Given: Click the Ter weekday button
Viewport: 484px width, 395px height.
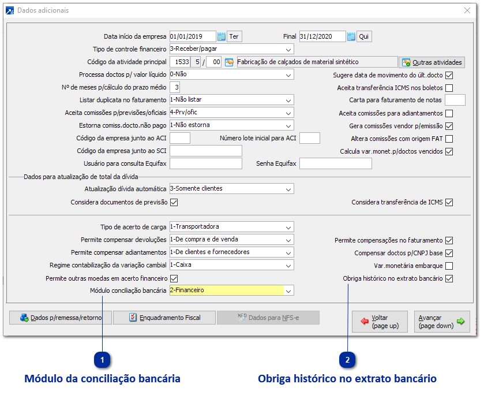Looking at the screenshot, I should (x=234, y=36).
